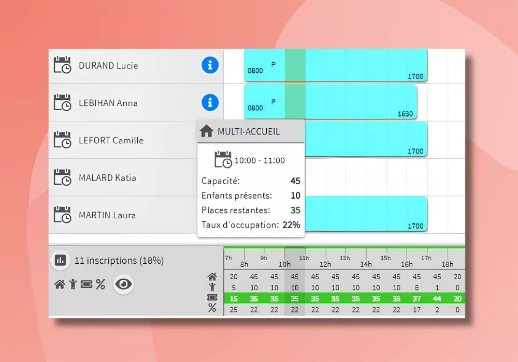Click the info icon for DURAND Lucie
This screenshot has height=362, width=518.
[210, 65]
